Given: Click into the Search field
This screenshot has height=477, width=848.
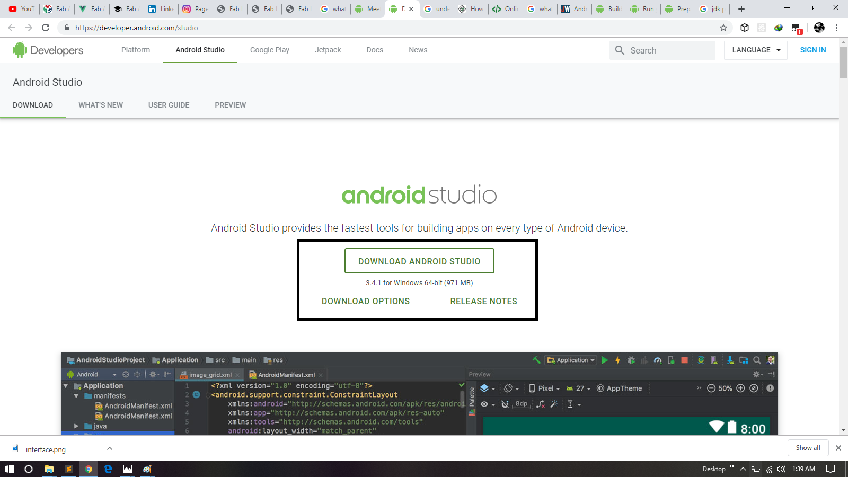Looking at the screenshot, I should click(662, 50).
